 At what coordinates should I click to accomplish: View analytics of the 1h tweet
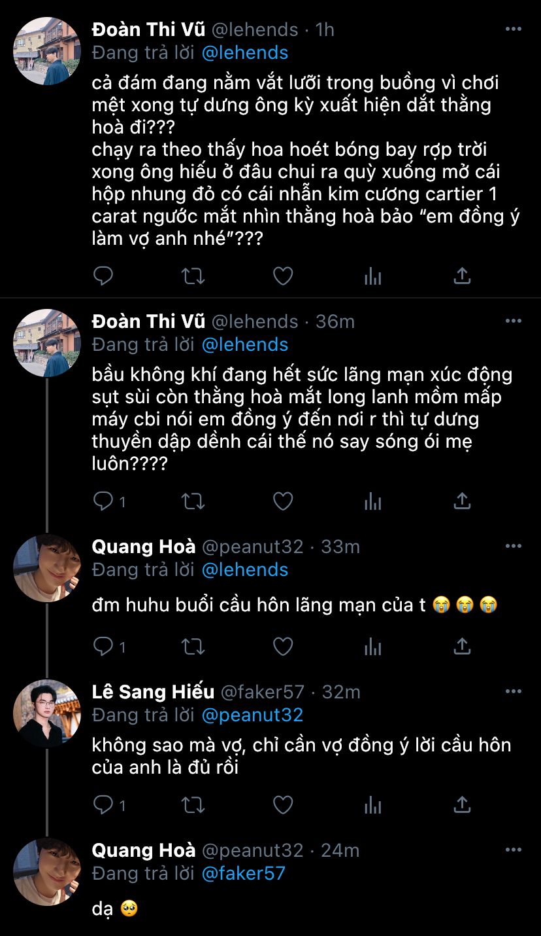pyautogui.click(x=372, y=276)
